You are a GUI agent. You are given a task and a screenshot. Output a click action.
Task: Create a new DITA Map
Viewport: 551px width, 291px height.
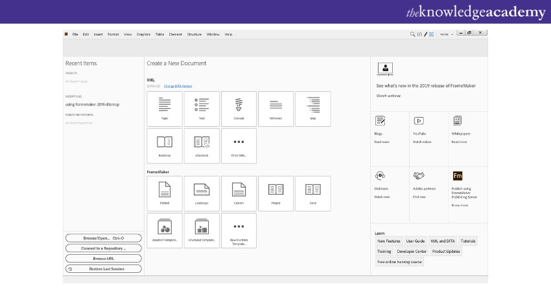[312, 108]
